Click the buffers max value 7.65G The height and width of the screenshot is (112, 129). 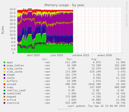tap(121, 81)
